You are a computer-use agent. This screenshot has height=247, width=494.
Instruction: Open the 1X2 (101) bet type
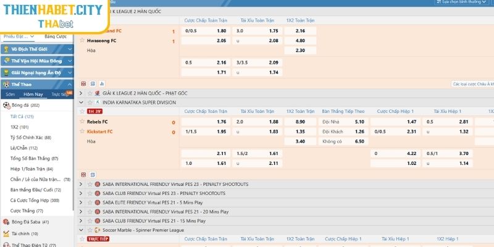tap(20, 127)
